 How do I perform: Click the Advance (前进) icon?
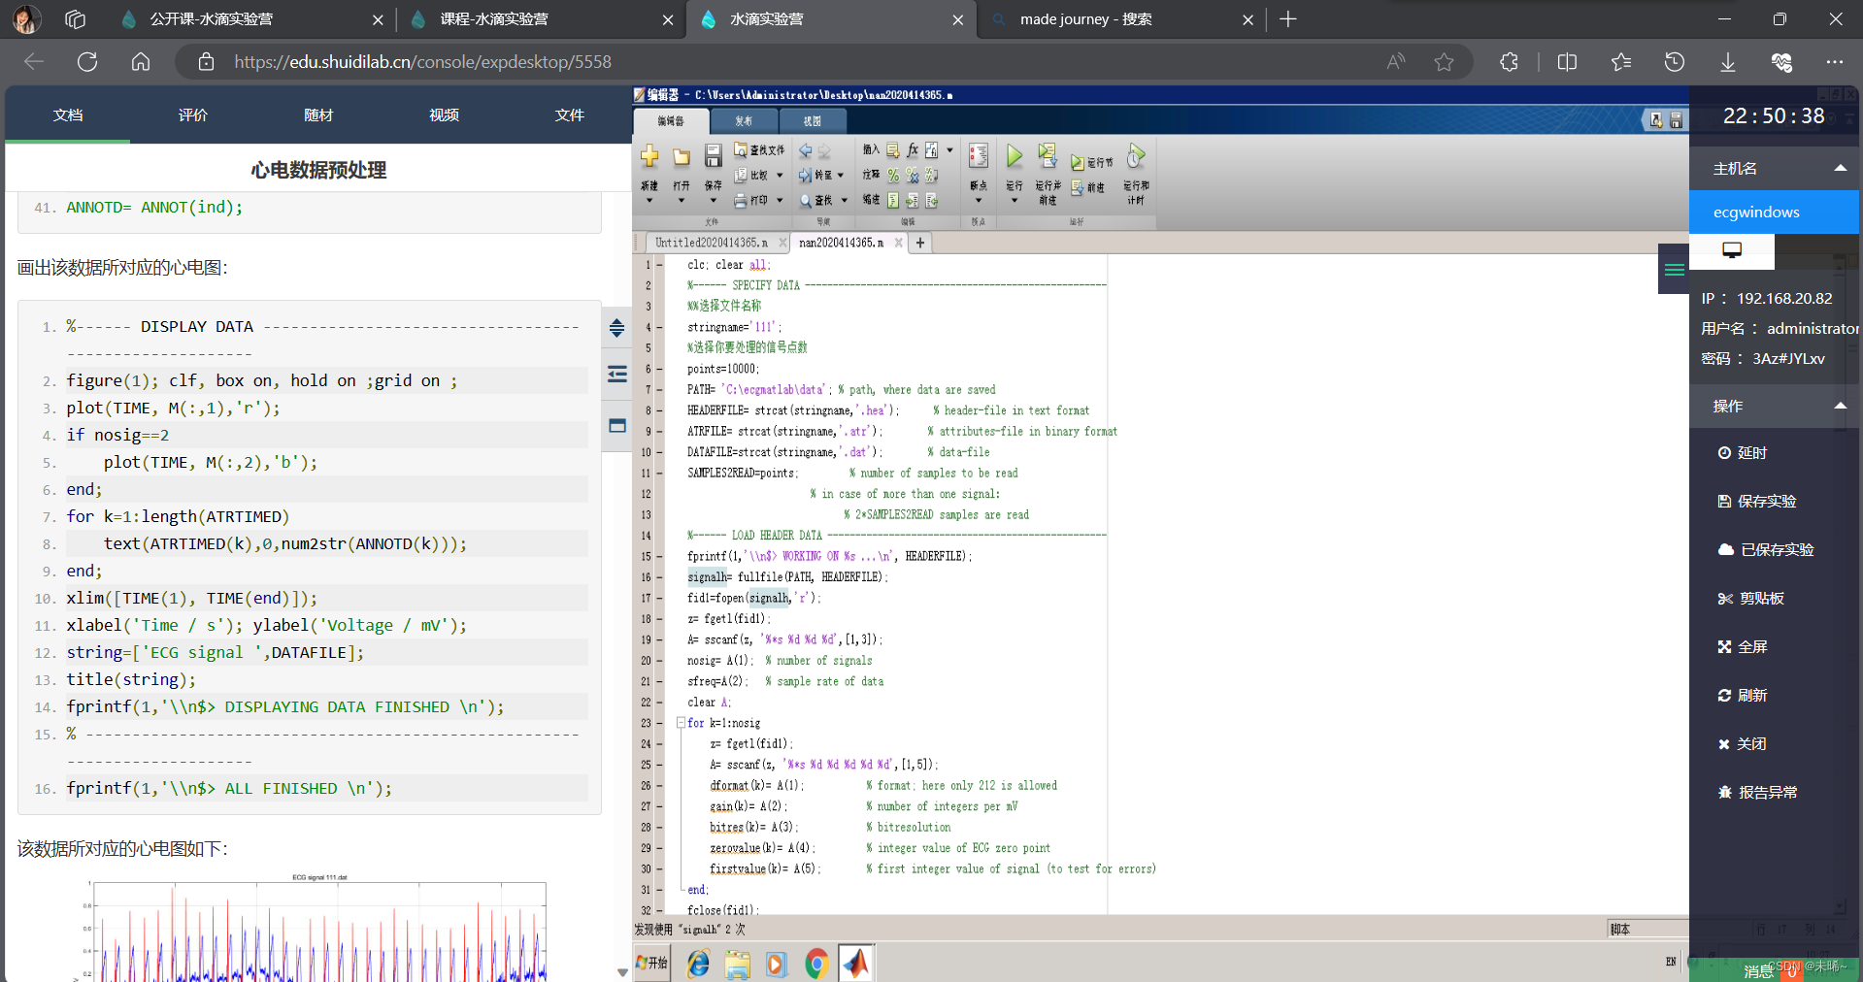pos(1077,187)
